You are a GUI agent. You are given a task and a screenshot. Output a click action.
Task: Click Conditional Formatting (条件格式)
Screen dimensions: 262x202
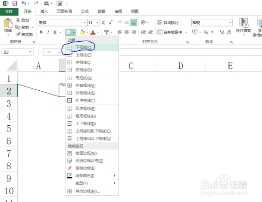tap(244, 27)
